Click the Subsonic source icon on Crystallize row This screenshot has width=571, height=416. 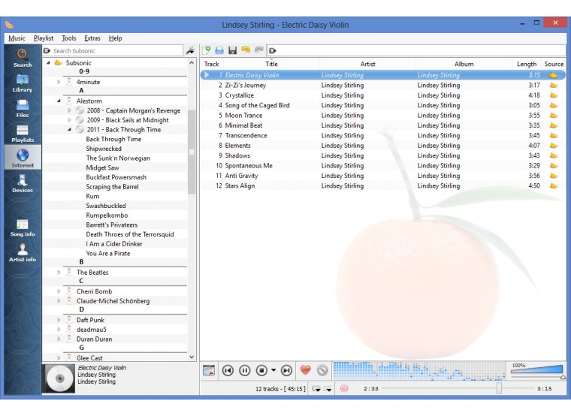point(553,95)
